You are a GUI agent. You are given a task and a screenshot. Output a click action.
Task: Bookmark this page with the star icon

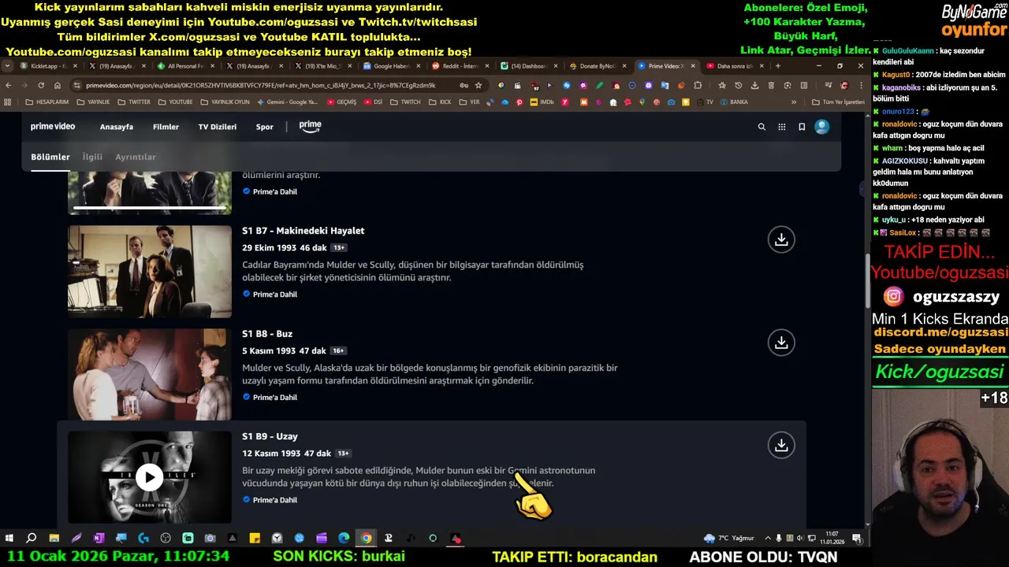[x=478, y=85]
